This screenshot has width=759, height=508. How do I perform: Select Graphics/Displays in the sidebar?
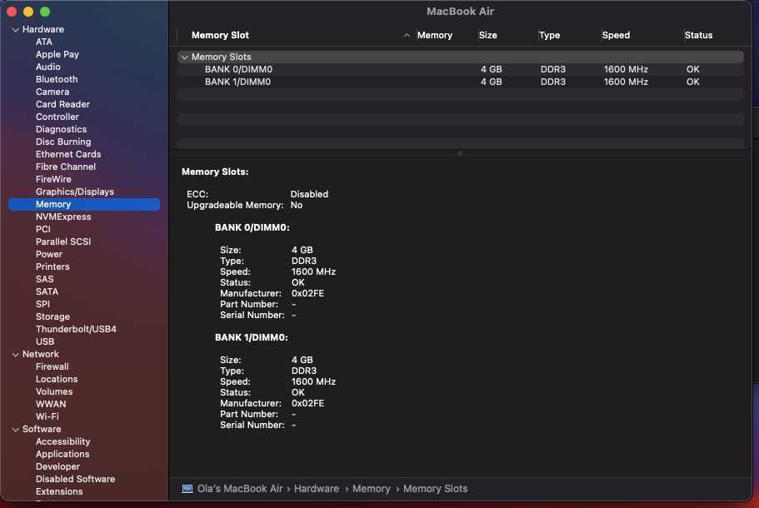(x=75, y=192)
